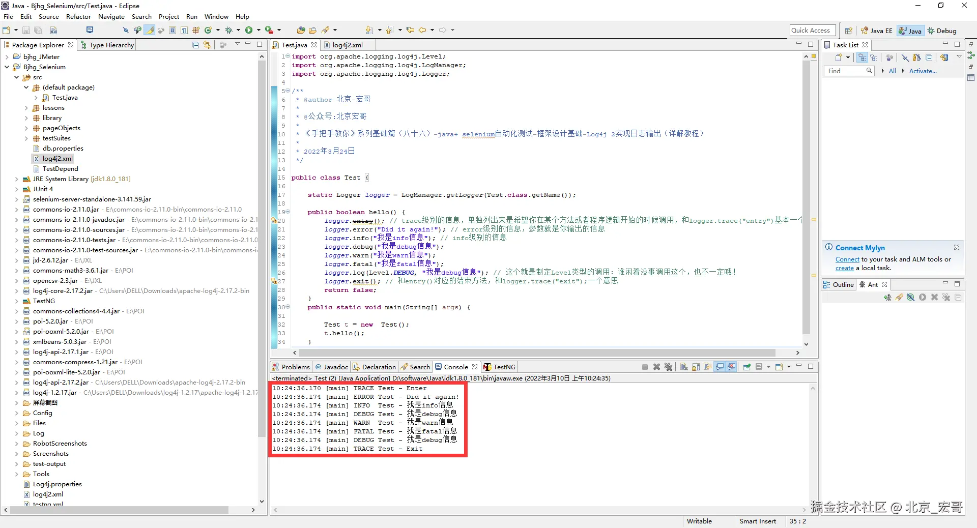Viewport: 977px width, 528px height.
Task: Click the create local task link
Action: [845, 268]
